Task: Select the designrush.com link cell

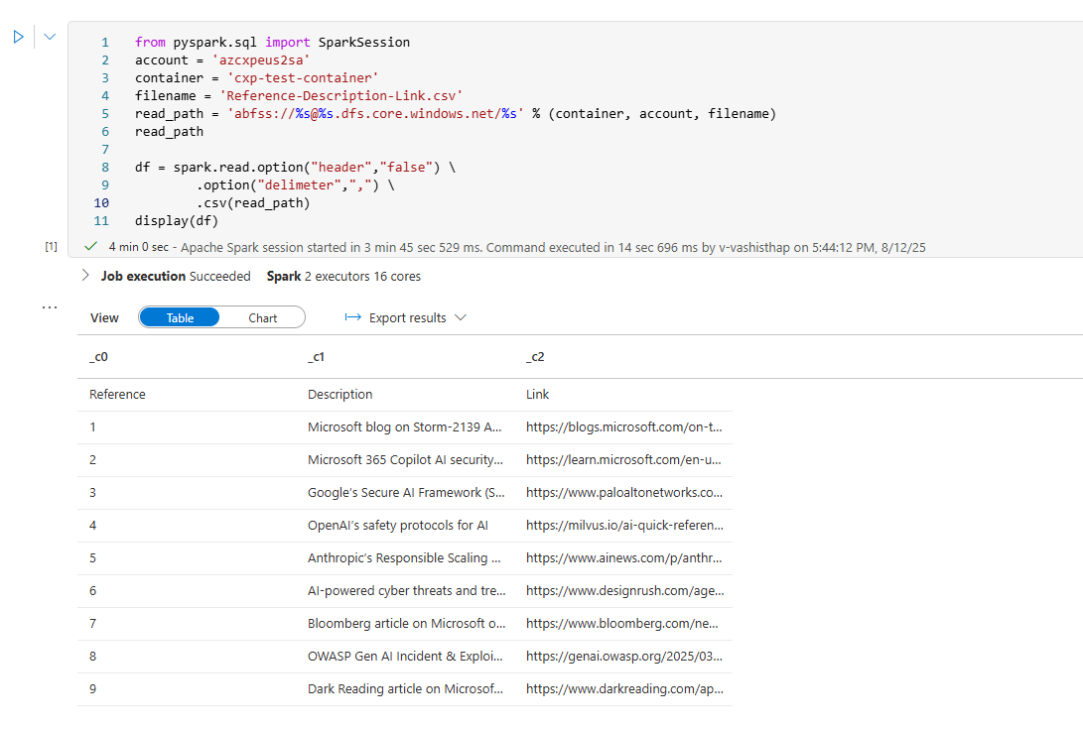Action: click(x=625, y=591)
